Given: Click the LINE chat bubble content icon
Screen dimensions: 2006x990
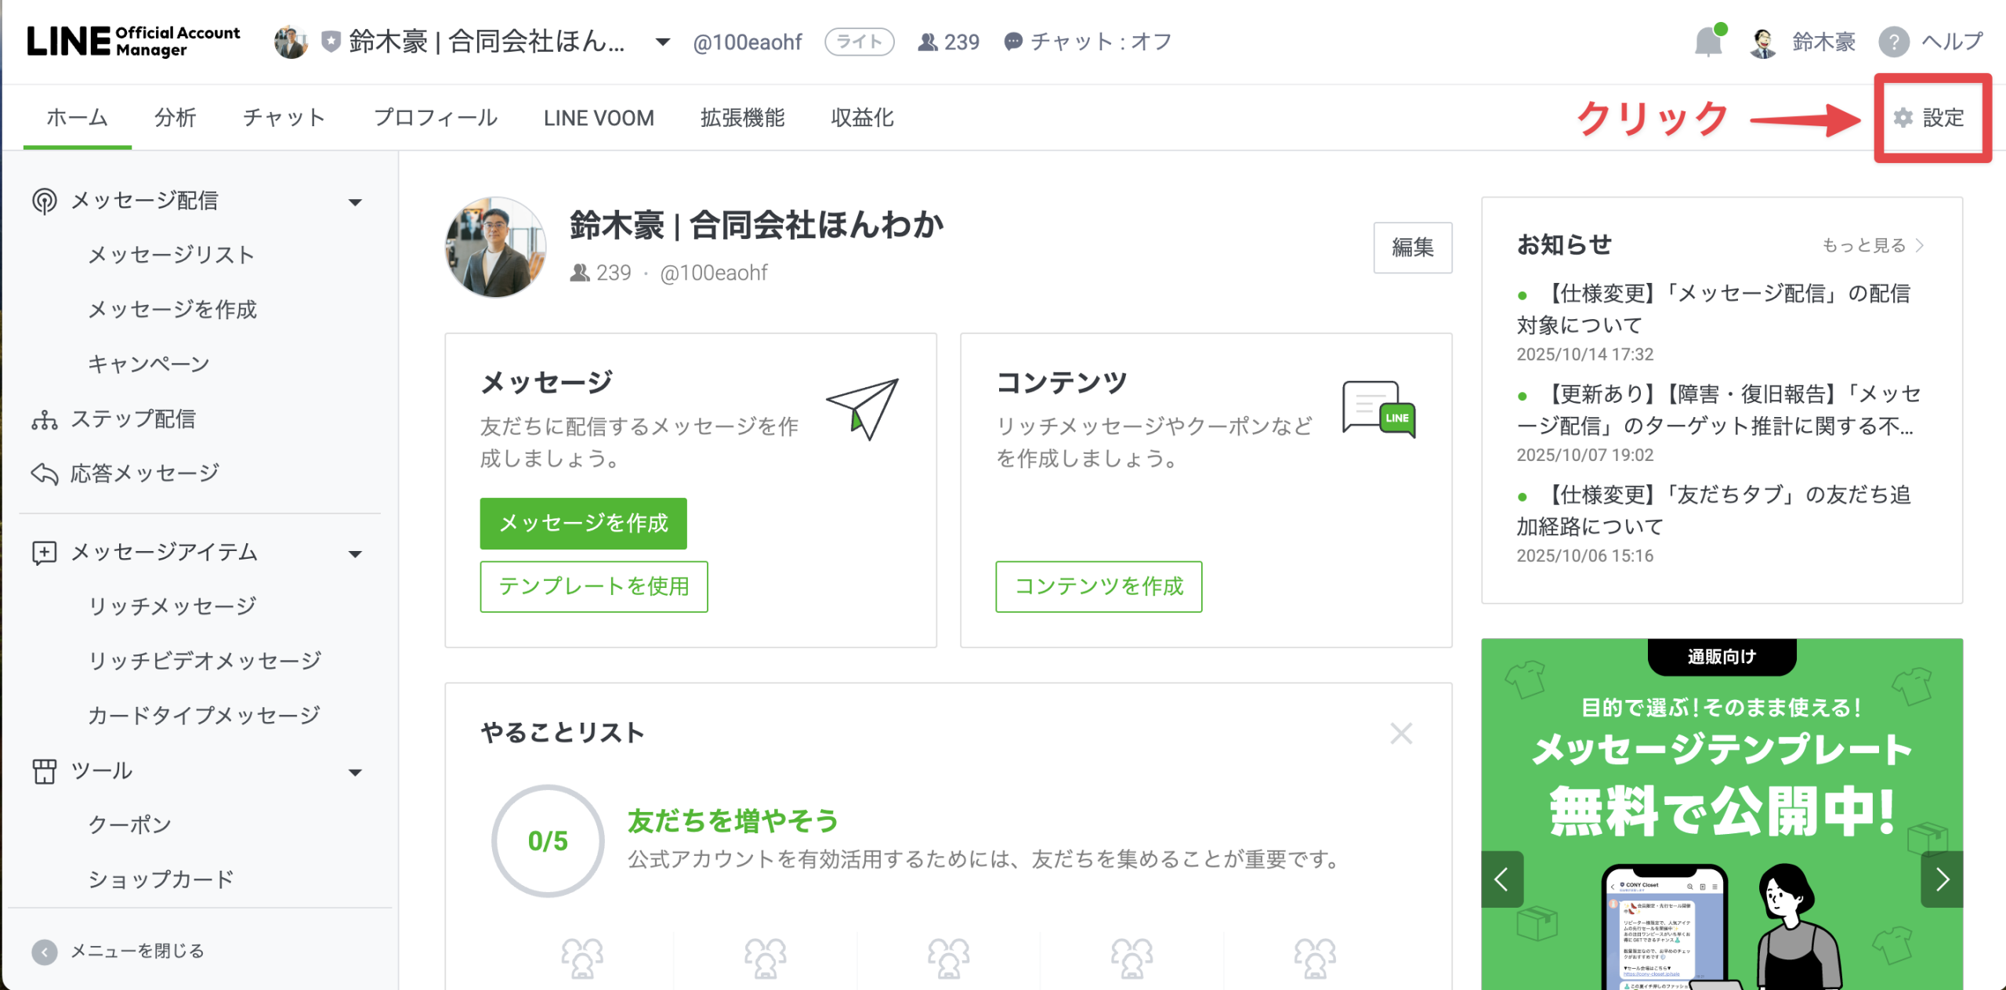Looking at the screenshot, I should point(1378,408).
